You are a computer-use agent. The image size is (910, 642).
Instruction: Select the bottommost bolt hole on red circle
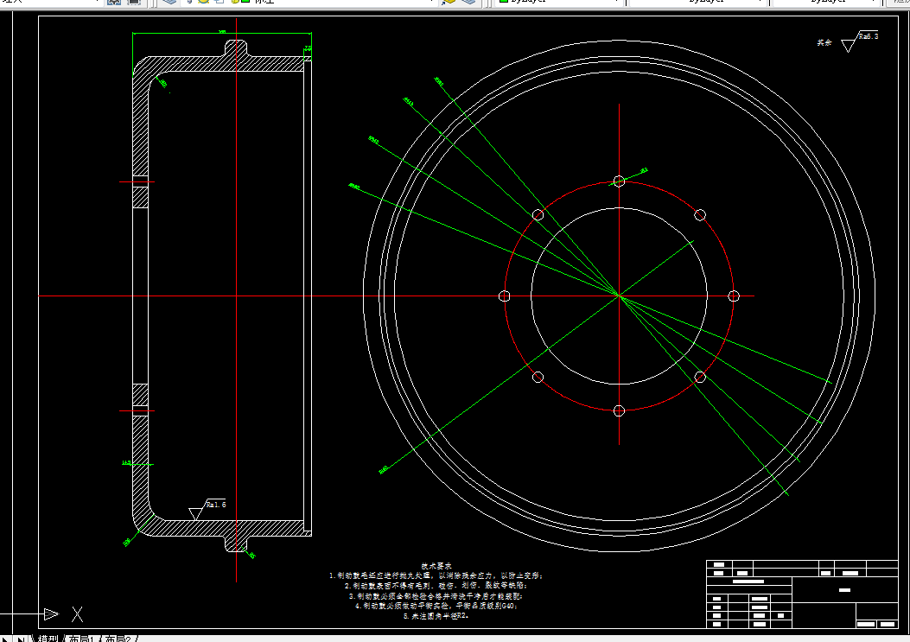619,411
